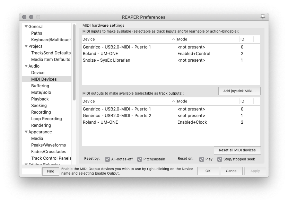Open Fades/Crossfades appearance page
The height and width of the screenshot is (203, 288).
(x=49, y=152)
